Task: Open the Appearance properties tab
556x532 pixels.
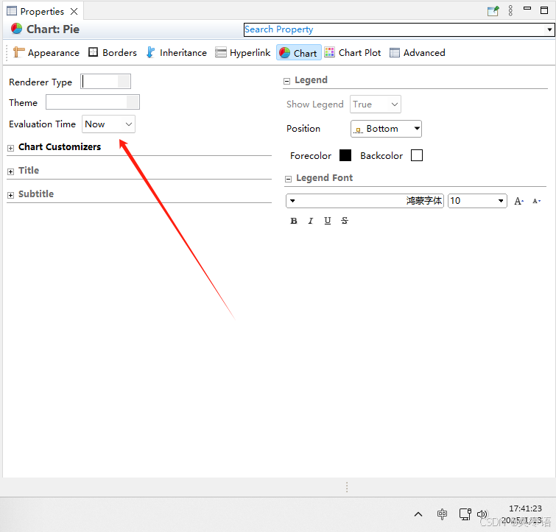Action: click(x=46, y=53)
